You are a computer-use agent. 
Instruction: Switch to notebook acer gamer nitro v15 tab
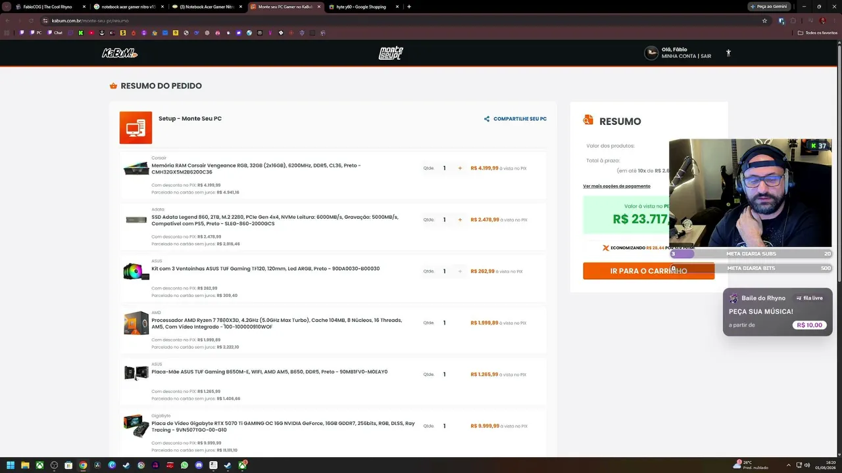click(x=129, y=7)
